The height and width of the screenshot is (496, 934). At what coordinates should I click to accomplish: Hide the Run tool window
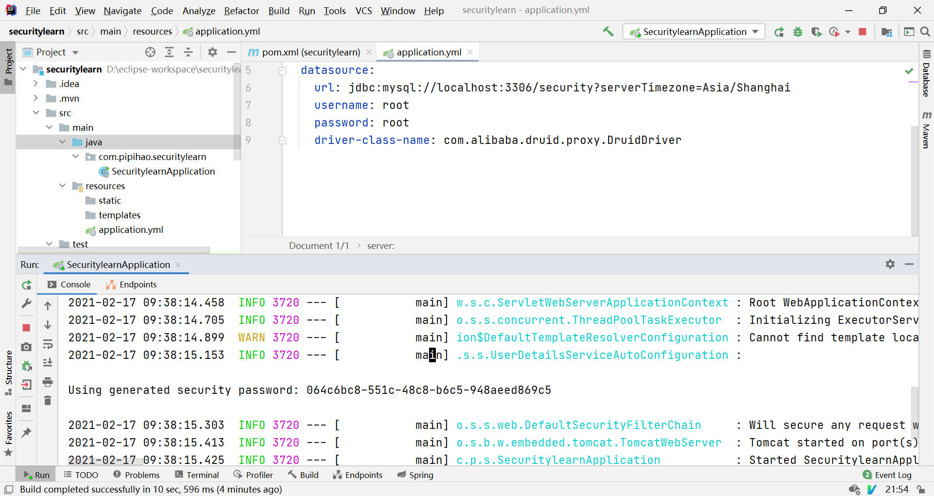[x=909, y=264]
